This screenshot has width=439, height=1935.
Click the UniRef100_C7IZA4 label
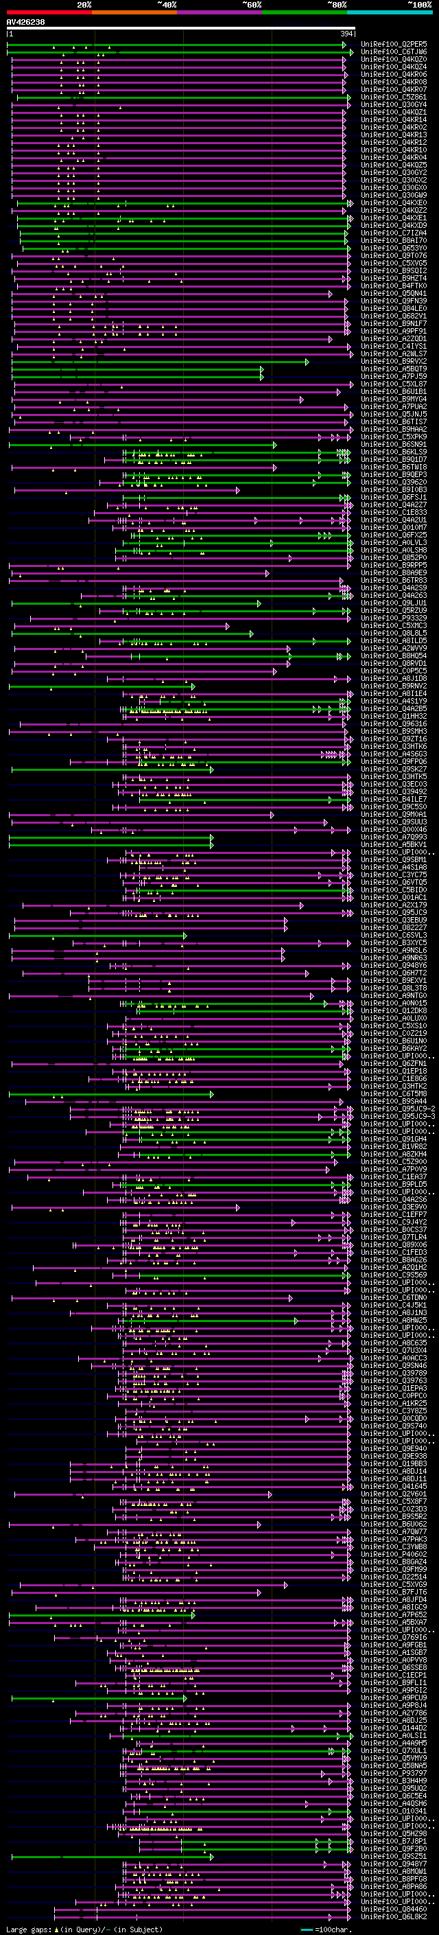[x=394, y=233]
